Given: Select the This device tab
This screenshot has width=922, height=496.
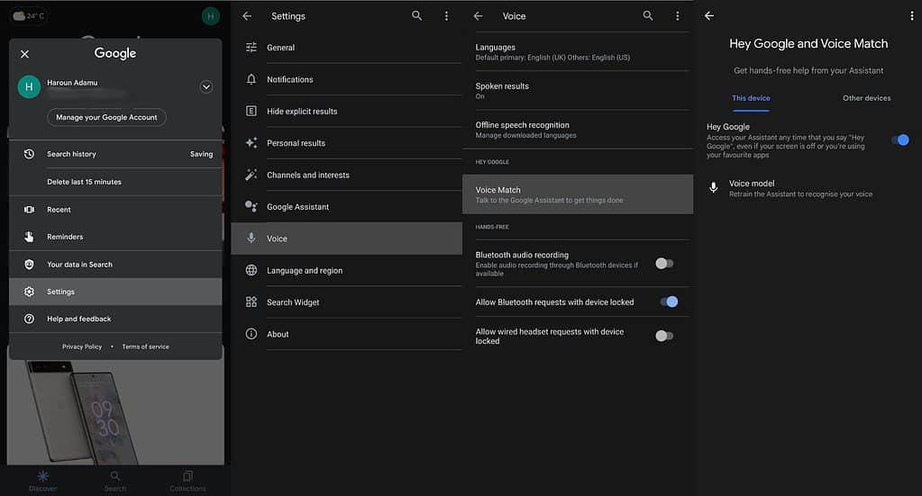Looking at the screenshot, I should pos(751,98).
